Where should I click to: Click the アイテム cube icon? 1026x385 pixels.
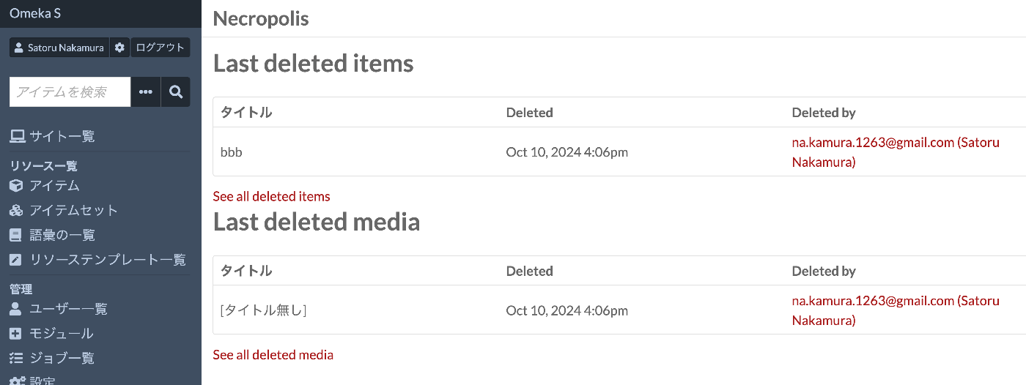pos(16,186)
